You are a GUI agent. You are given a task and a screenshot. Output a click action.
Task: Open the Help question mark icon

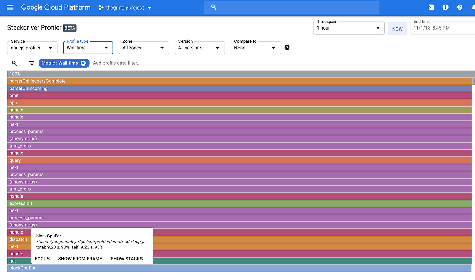(459, 7)
